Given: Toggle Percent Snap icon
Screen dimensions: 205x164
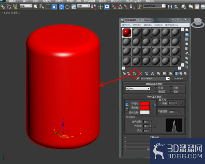Looking at the screenshot, I should (126, 7).
